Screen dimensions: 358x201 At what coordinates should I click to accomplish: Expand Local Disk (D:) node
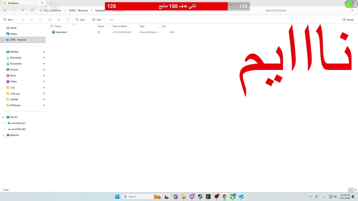4,129
